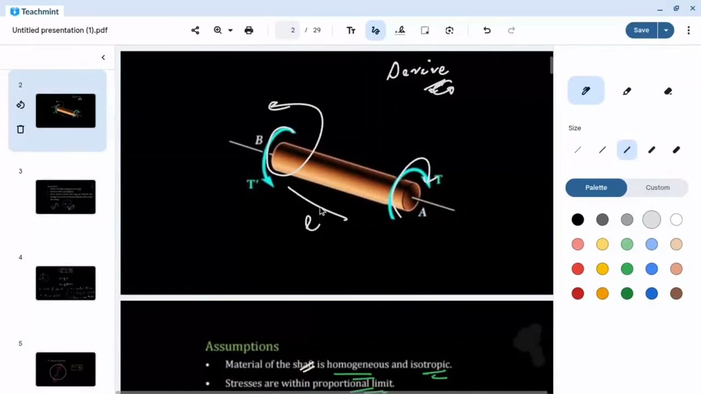This screenshot has height=394, width=701.
Task: Select the Add text tool
Action: (x=351, y=30)
